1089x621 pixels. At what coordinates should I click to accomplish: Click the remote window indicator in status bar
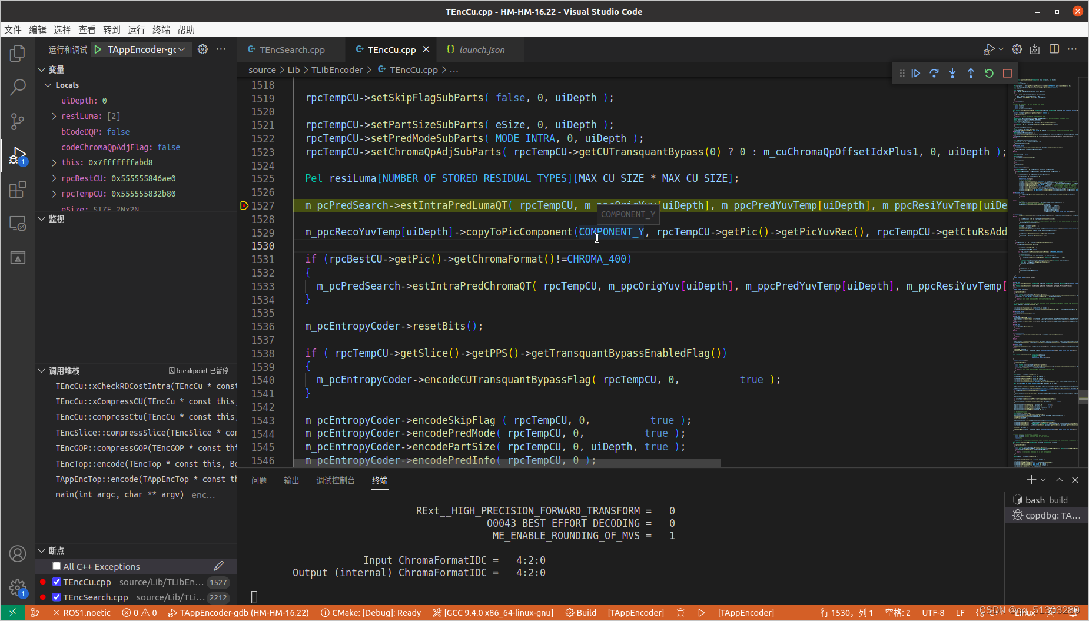click(x=12, y=613)
